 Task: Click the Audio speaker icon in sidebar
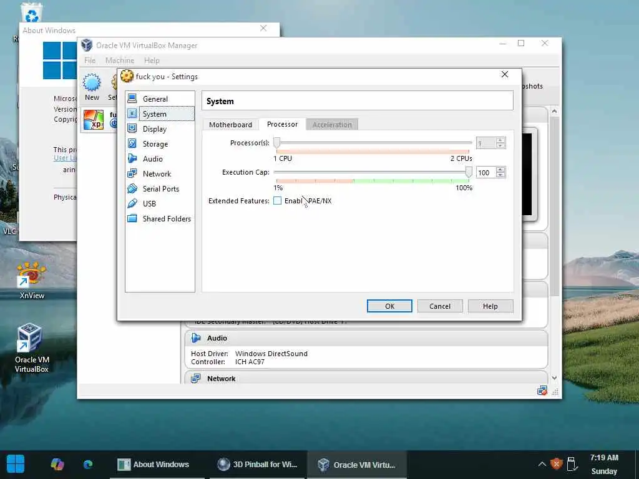(x=132, y=158)
